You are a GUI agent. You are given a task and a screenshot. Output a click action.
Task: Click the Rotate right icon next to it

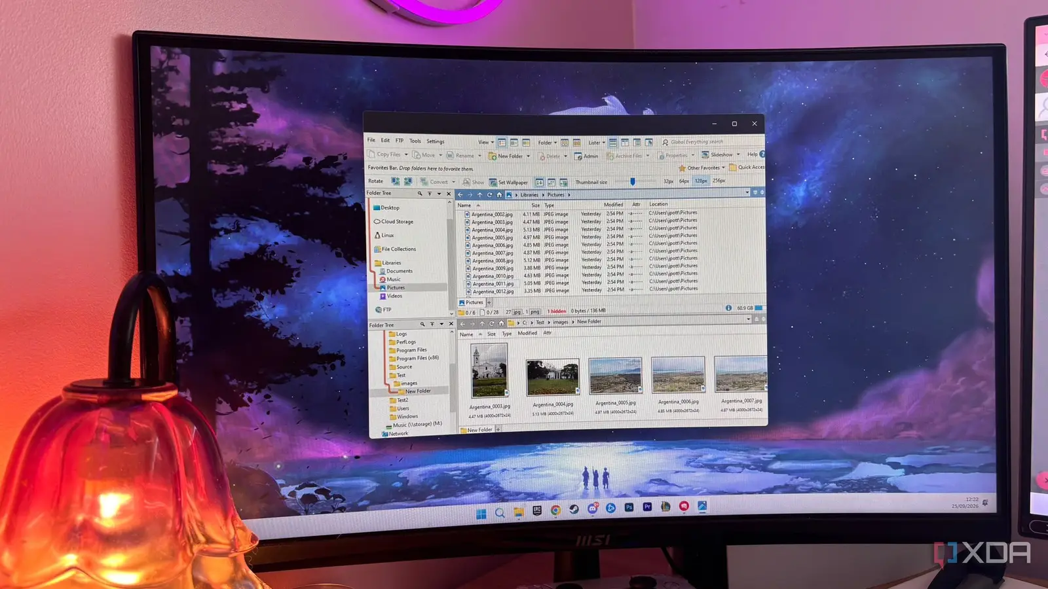407,181
